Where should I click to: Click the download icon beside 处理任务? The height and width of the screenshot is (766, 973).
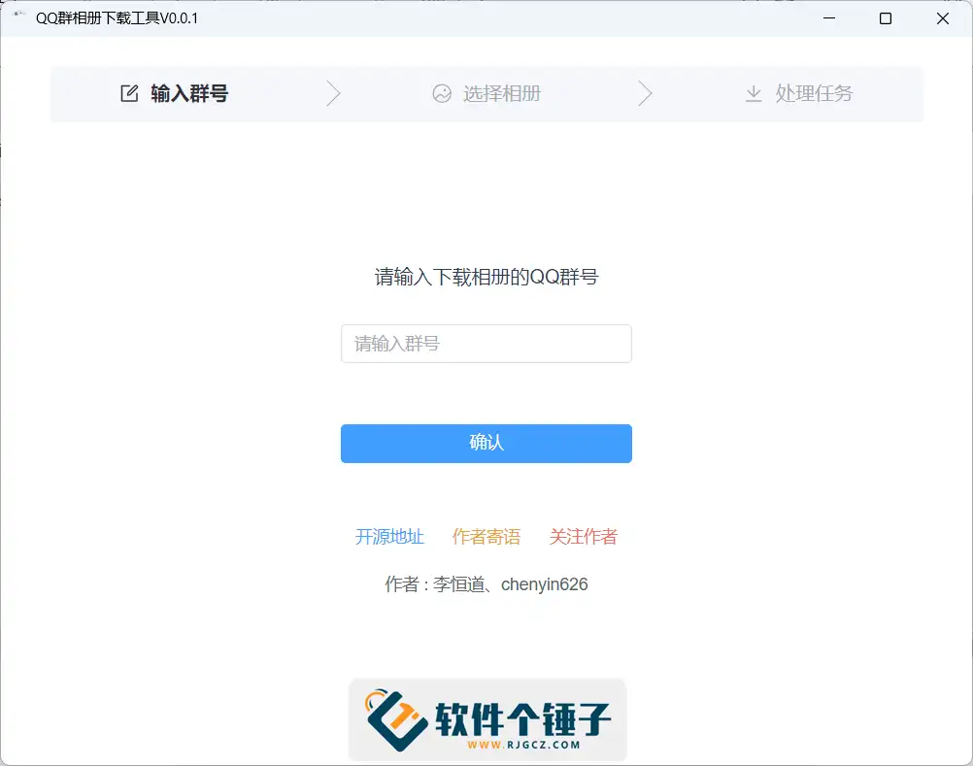754,93
